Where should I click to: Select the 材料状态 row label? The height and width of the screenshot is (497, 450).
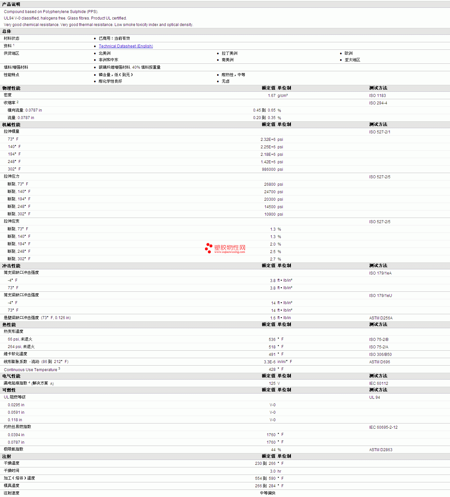tap(11, 38)
